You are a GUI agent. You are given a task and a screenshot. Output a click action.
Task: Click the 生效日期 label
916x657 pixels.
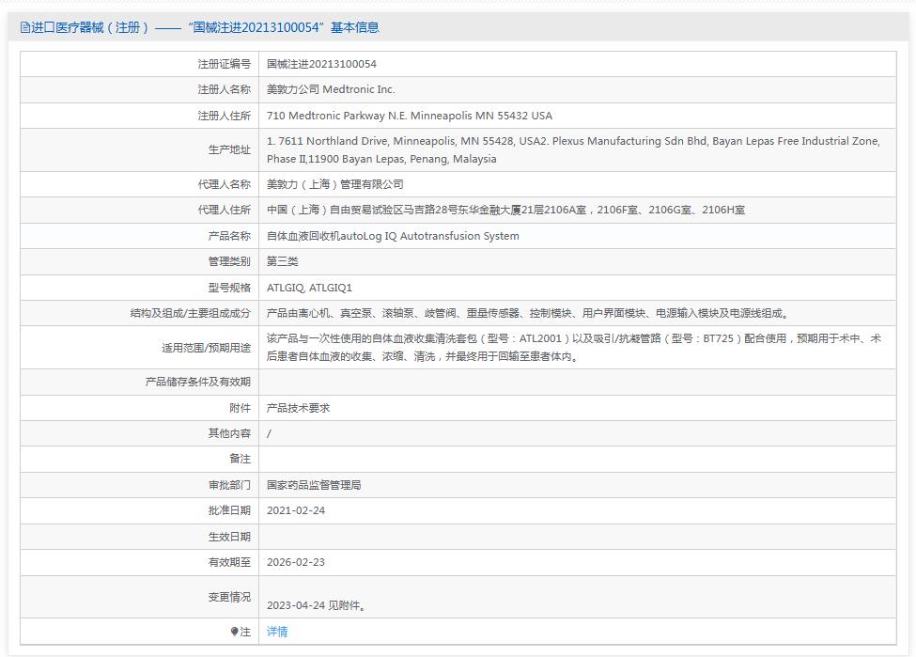[229, 537]
